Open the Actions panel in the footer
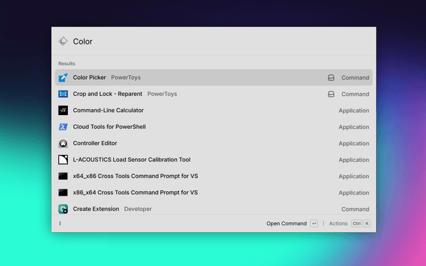 [338, 223]
